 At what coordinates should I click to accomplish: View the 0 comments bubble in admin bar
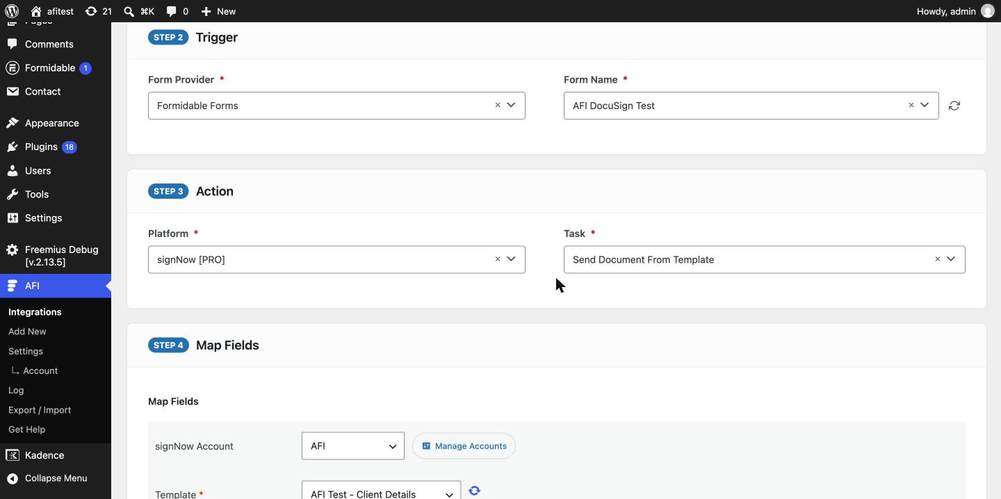pyautogui.click(x=177, y=11)
